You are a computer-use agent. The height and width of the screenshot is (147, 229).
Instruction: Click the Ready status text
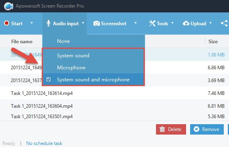[9, 143]
